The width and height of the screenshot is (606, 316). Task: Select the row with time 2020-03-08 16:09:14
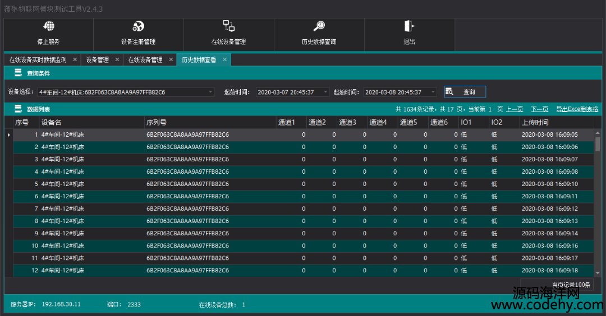click(304, 234)
